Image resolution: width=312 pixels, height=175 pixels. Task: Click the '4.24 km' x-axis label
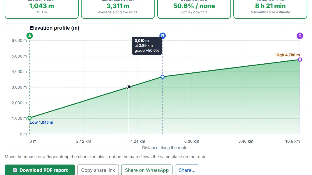[138, 142]
